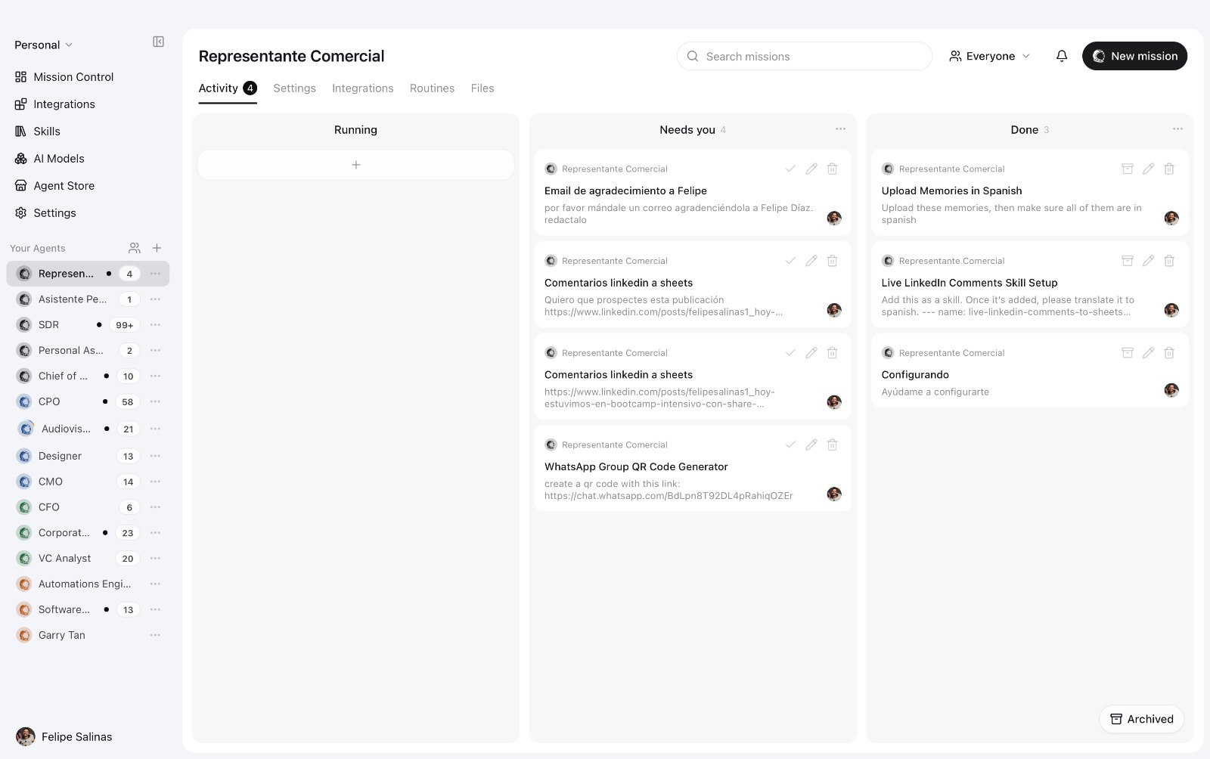
Task: Open WhatsApp Group QR Code Generator title
Action: pyautogui.click(x=636, y=466)
